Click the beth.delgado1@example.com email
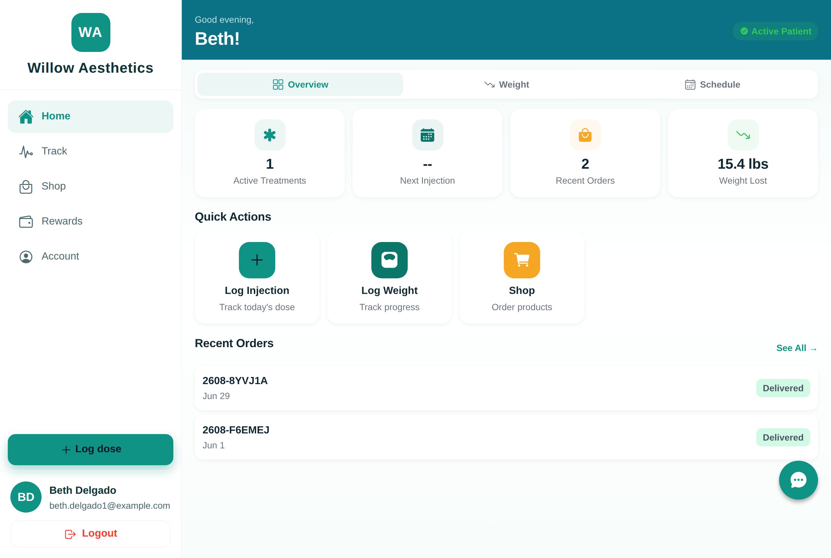Viewport: 831px width, 558px height. pyautogui.click(x=110, y=506)
